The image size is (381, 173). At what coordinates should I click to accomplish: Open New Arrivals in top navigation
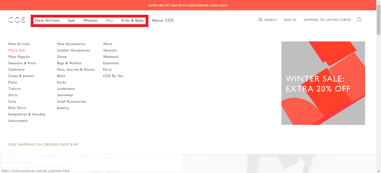pos(47,20)
